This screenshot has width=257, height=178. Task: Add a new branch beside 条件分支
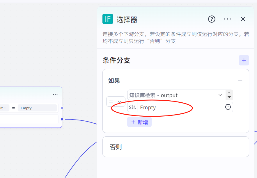pos(244,60)
